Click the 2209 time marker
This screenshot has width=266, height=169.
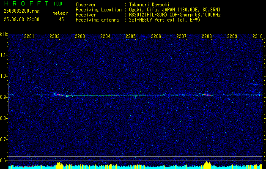pos(232,36)
